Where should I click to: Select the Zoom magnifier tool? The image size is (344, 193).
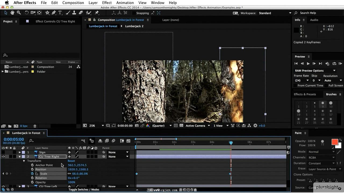(x=19, y=13)
